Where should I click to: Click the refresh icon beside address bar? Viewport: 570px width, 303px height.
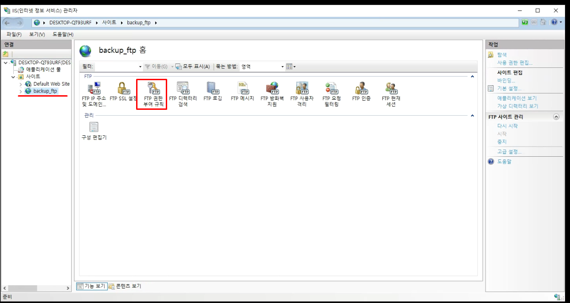tap(525, 22)
